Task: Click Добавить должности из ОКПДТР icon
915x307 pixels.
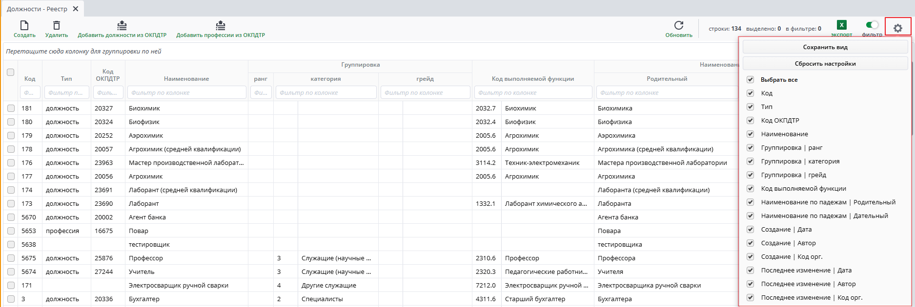Action: (122, 25)
